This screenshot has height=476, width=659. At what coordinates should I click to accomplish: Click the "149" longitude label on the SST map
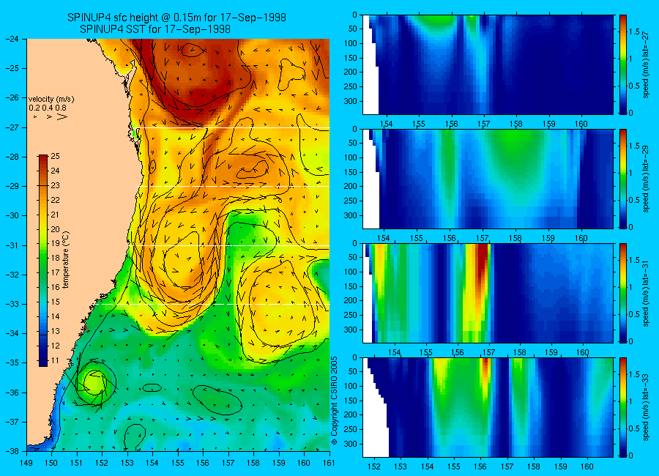pos(27,463)
